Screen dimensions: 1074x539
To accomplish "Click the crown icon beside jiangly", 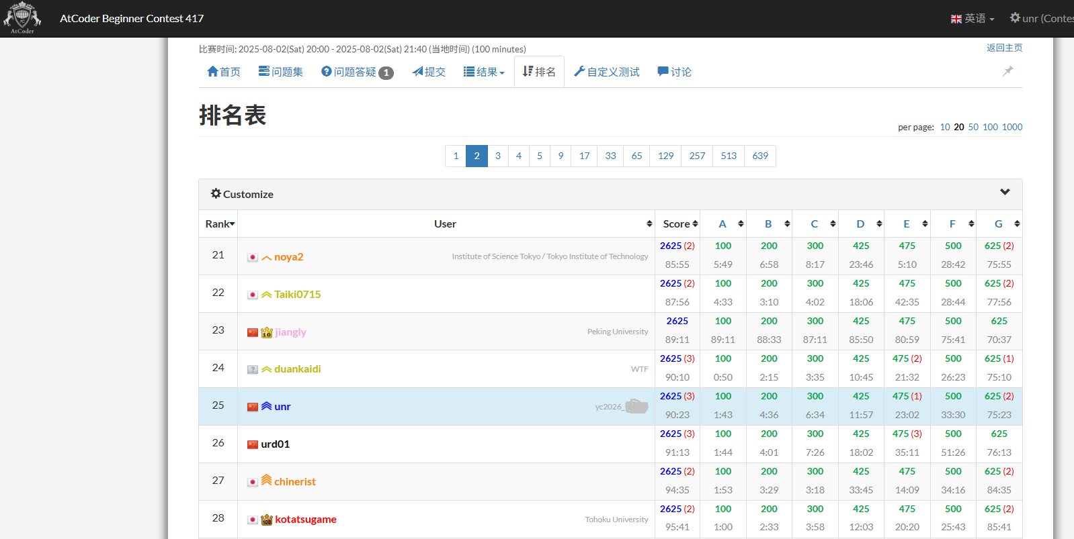I will [267, 332].
